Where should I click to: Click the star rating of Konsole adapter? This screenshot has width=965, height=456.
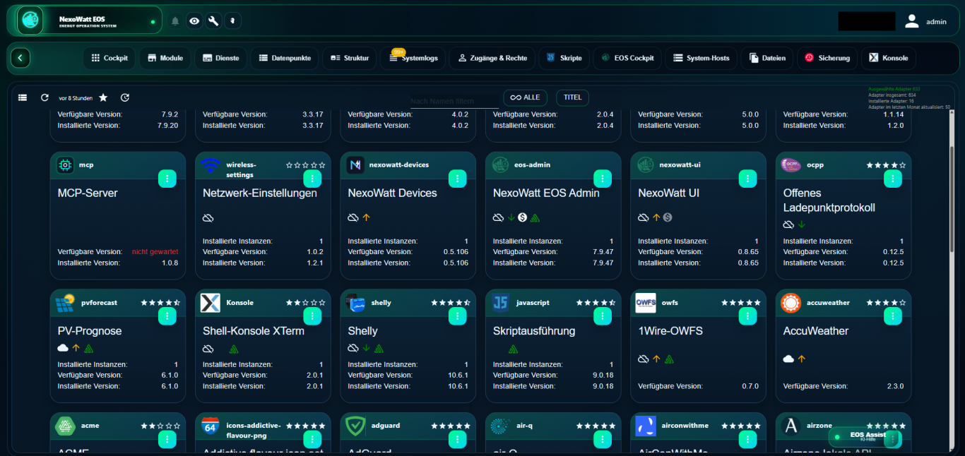point(306,303)
